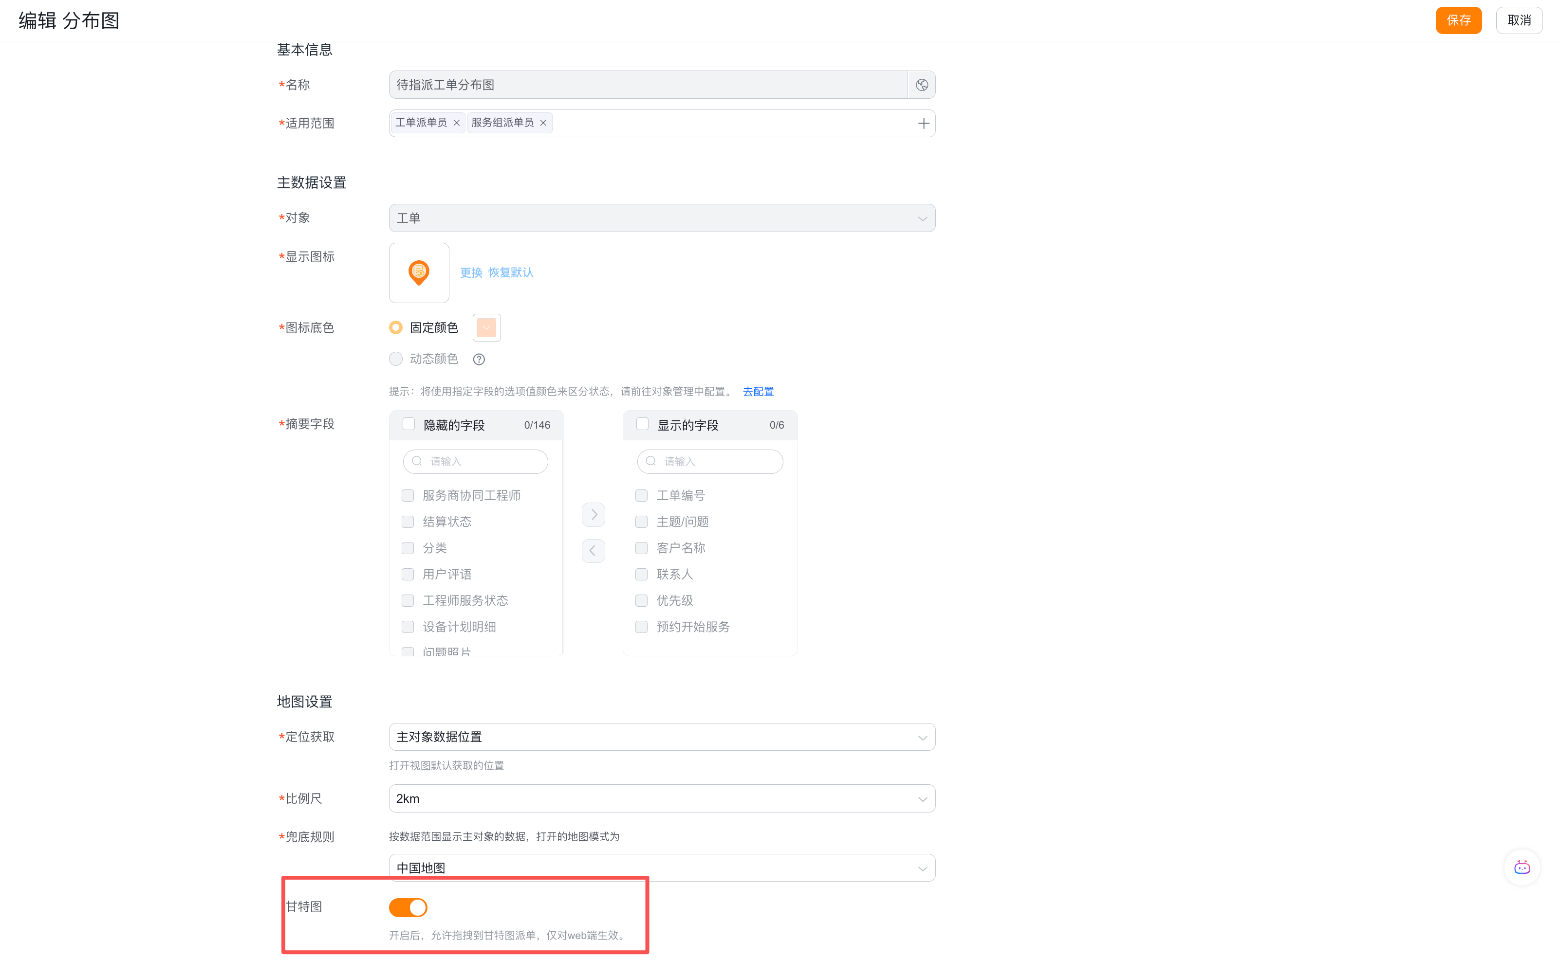Turn off the 甘特图 toggle switch
The width and height of the screenshot is (1560, 975).
pyautogui.click(x=408, y=907)
